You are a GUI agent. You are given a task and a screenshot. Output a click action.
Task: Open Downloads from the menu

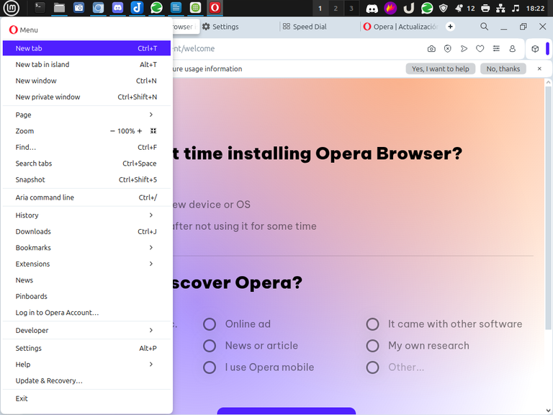[86, 231]
